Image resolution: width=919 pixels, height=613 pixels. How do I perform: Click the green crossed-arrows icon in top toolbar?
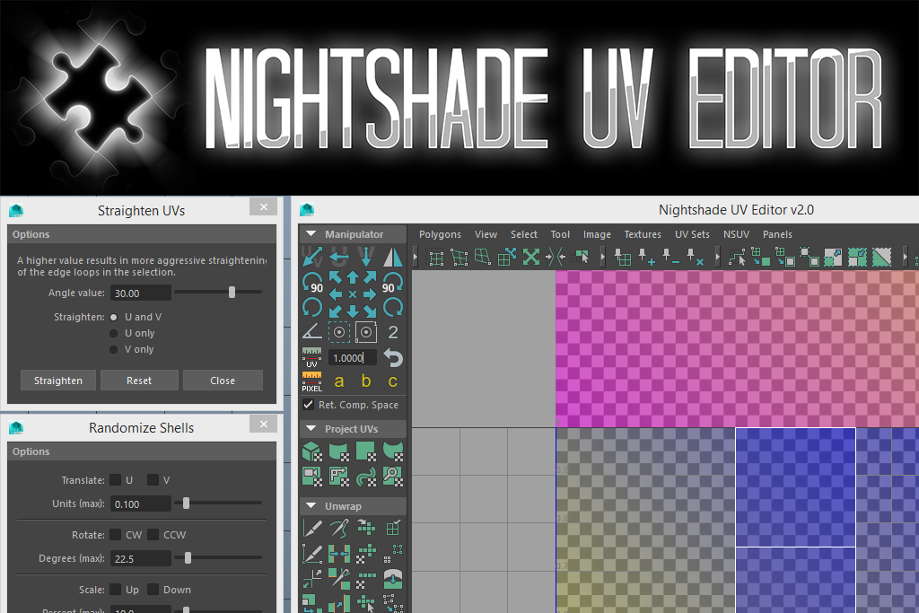[x=531, y=258]
